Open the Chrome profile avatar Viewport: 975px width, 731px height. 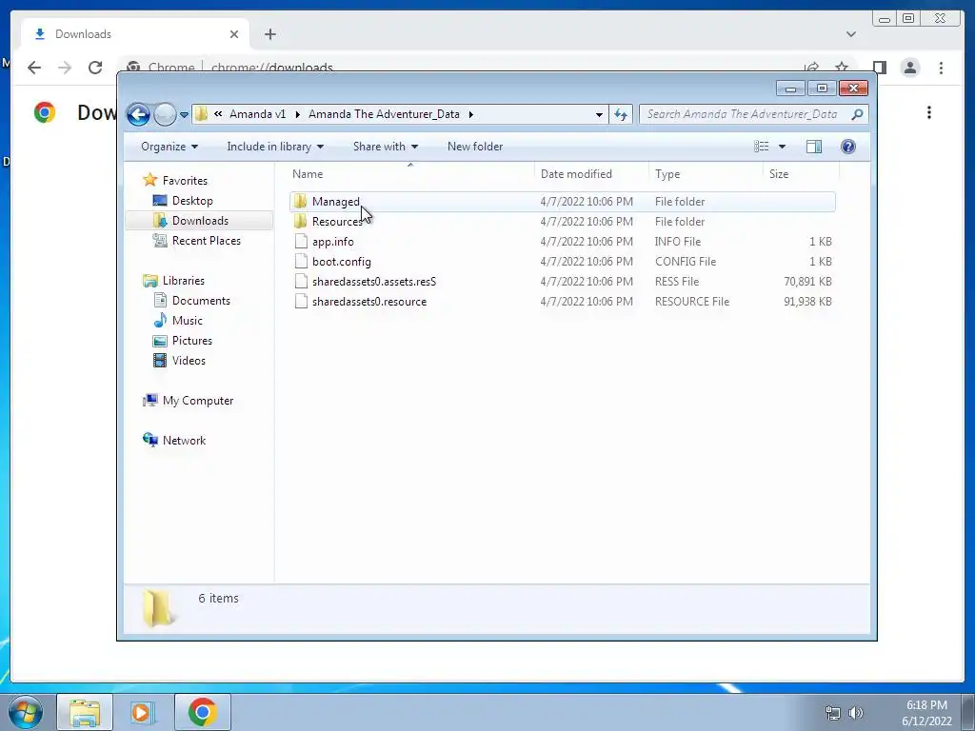pos(910,68)
